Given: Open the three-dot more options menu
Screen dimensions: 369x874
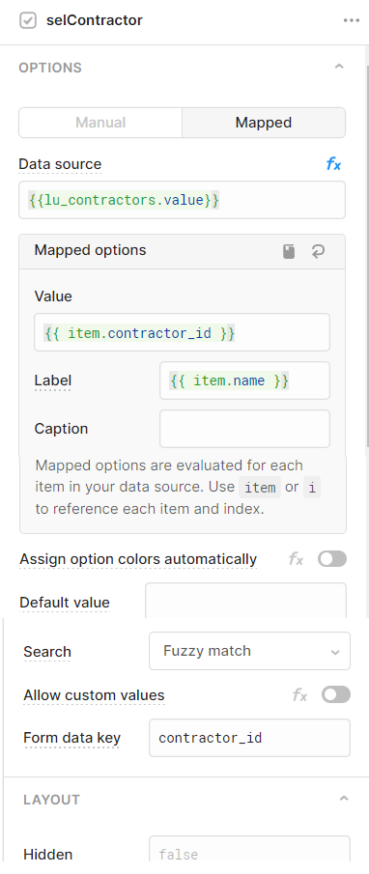Looking at the screenshot, I should (352, 20).
